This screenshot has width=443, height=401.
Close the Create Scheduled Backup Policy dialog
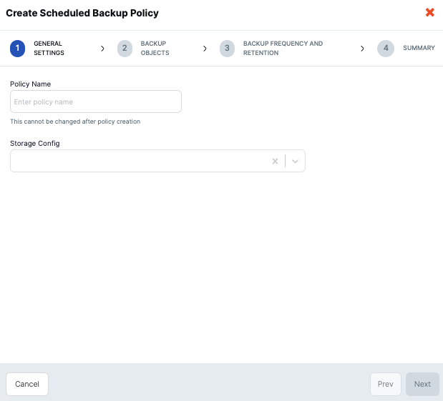pos(429,12)
